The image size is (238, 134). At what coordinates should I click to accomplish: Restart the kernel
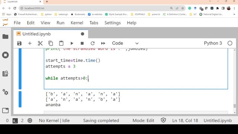pos(93,43)
